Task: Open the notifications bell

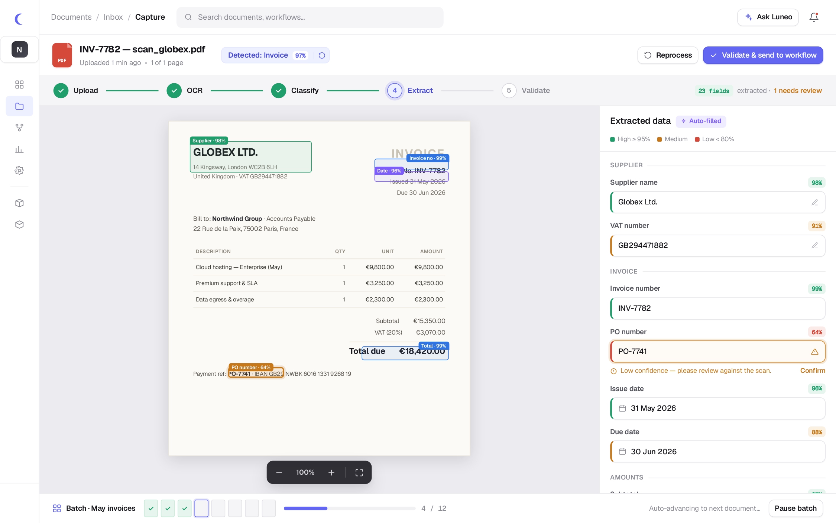Action: [814, 17]
